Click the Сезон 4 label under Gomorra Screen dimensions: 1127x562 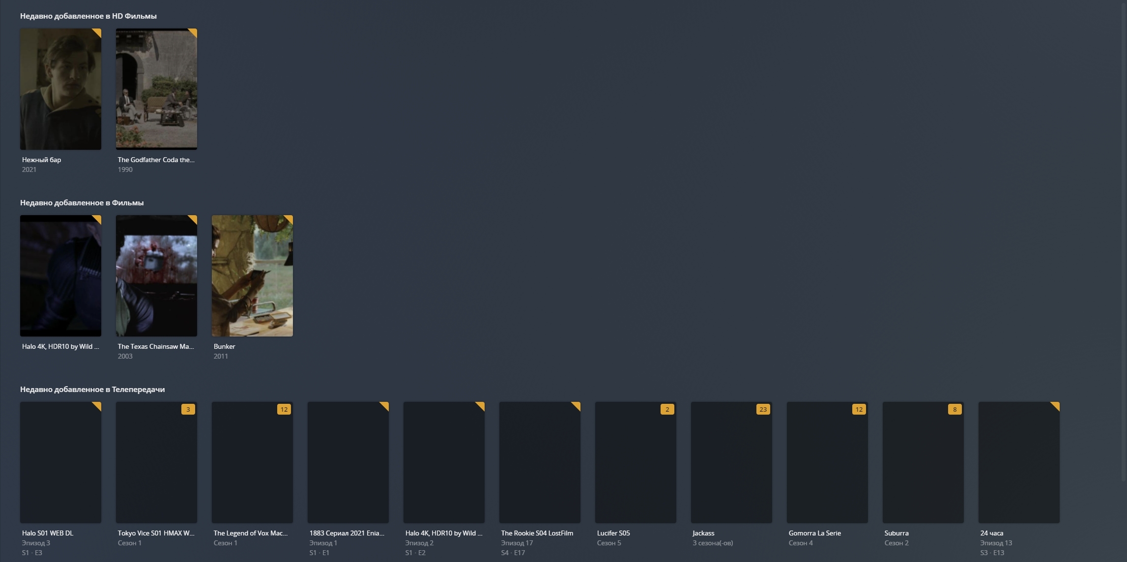tap(800, 543)
